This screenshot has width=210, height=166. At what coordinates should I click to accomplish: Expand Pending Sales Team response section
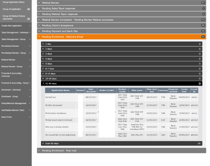click(122, 9)
